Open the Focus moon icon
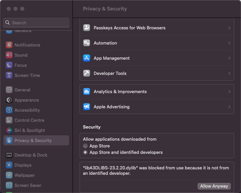The width and height of the screenshot is (241, 193). 9,65
